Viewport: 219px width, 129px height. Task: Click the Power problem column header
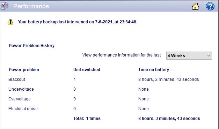pyautogui.click(x=24, y=70)
